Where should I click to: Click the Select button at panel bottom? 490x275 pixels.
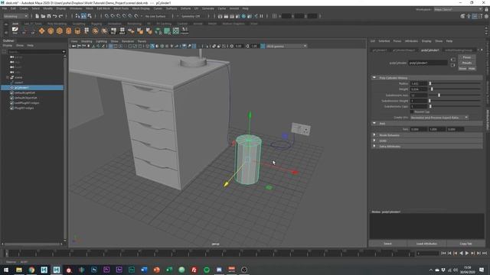[387, 244]
